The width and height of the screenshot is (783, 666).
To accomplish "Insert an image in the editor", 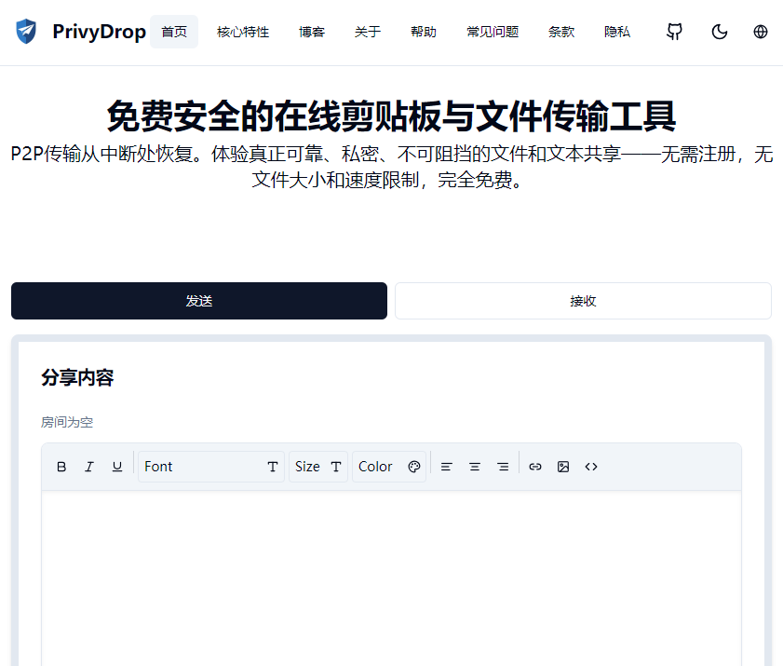I will [563, 467].
